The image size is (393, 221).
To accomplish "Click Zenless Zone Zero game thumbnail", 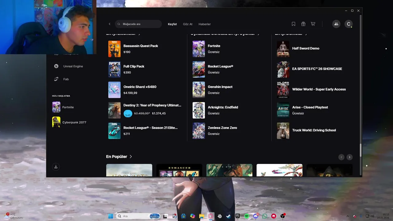I will (x=199, y=131).
